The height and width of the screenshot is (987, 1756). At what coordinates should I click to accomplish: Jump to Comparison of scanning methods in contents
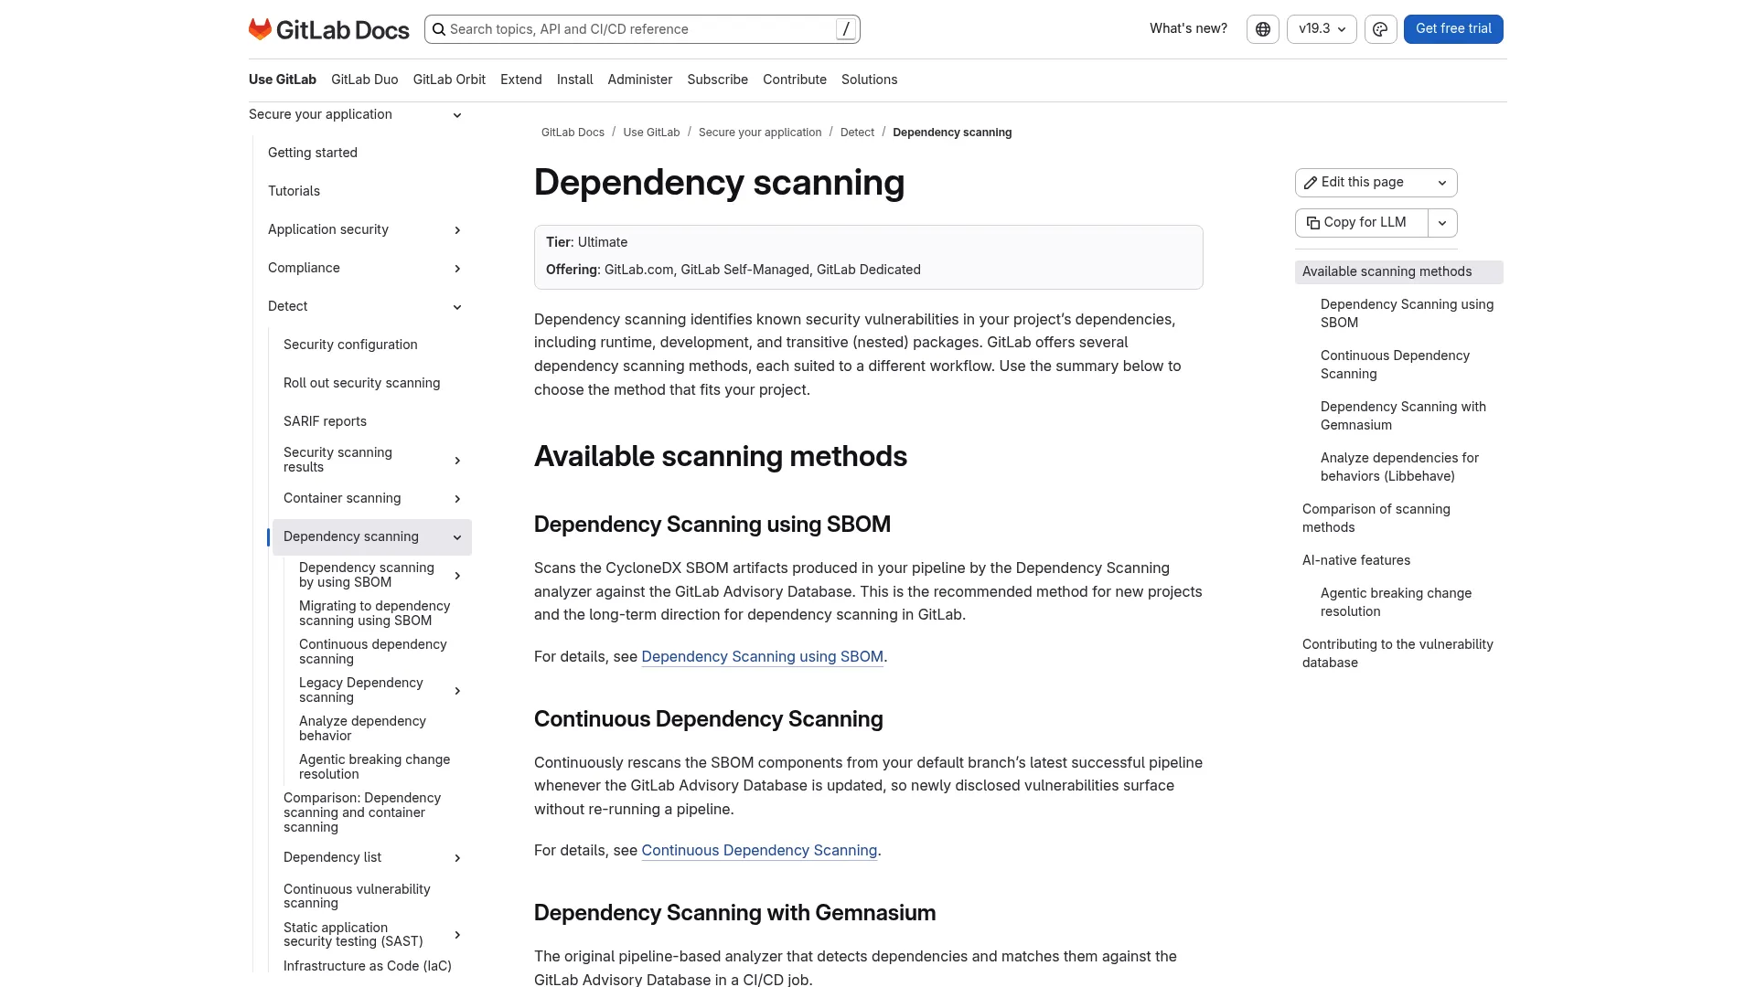click(1376, 518)
